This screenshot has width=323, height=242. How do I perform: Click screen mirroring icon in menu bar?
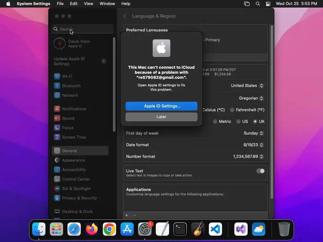247,4
